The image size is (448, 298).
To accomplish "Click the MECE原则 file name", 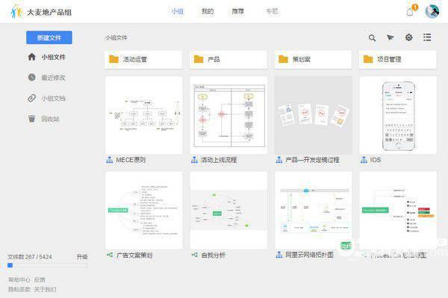I will [131, 160].
